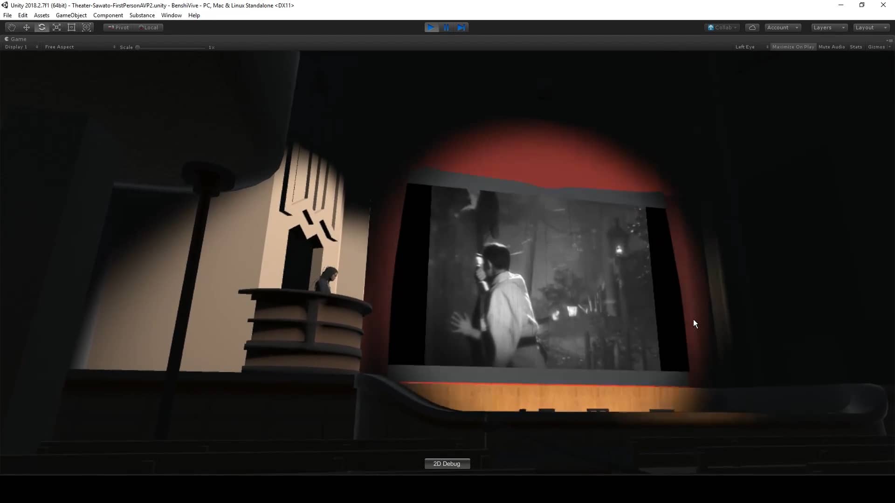The image size is (895, 503).
Task: Open the Free Aspect dropdown
Action: click(x=80, y=47)
